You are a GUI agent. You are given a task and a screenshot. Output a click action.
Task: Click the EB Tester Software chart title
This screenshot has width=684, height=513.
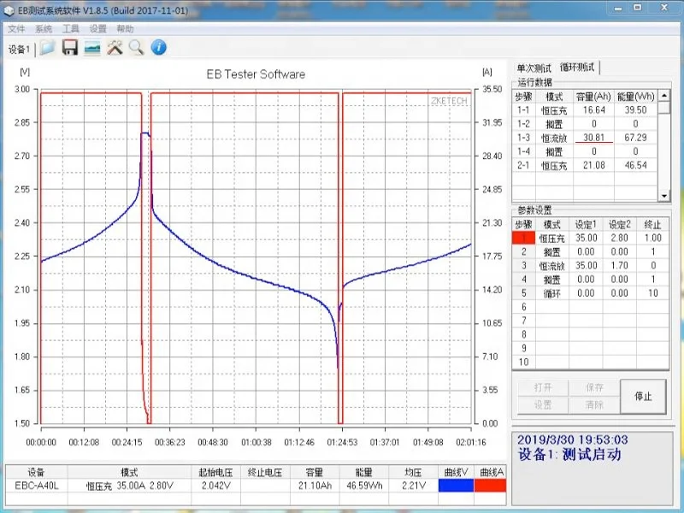(256, 74)
